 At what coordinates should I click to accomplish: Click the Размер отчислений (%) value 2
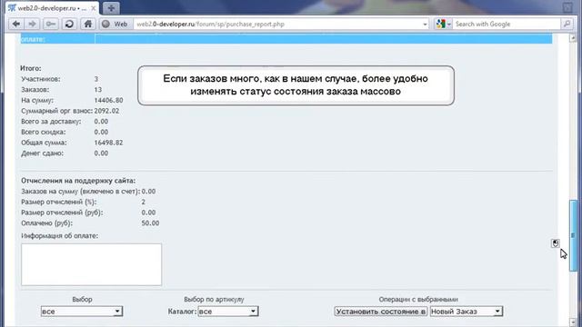pyautogui.click(x=144, y=202)
